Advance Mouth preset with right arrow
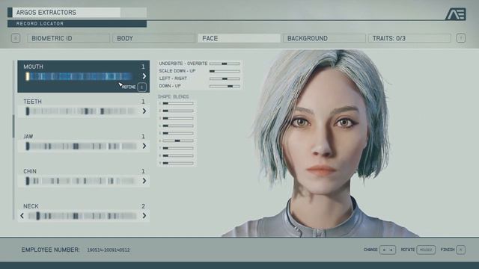The height and width of the screenshot is (269, 479). coord(144,76)
